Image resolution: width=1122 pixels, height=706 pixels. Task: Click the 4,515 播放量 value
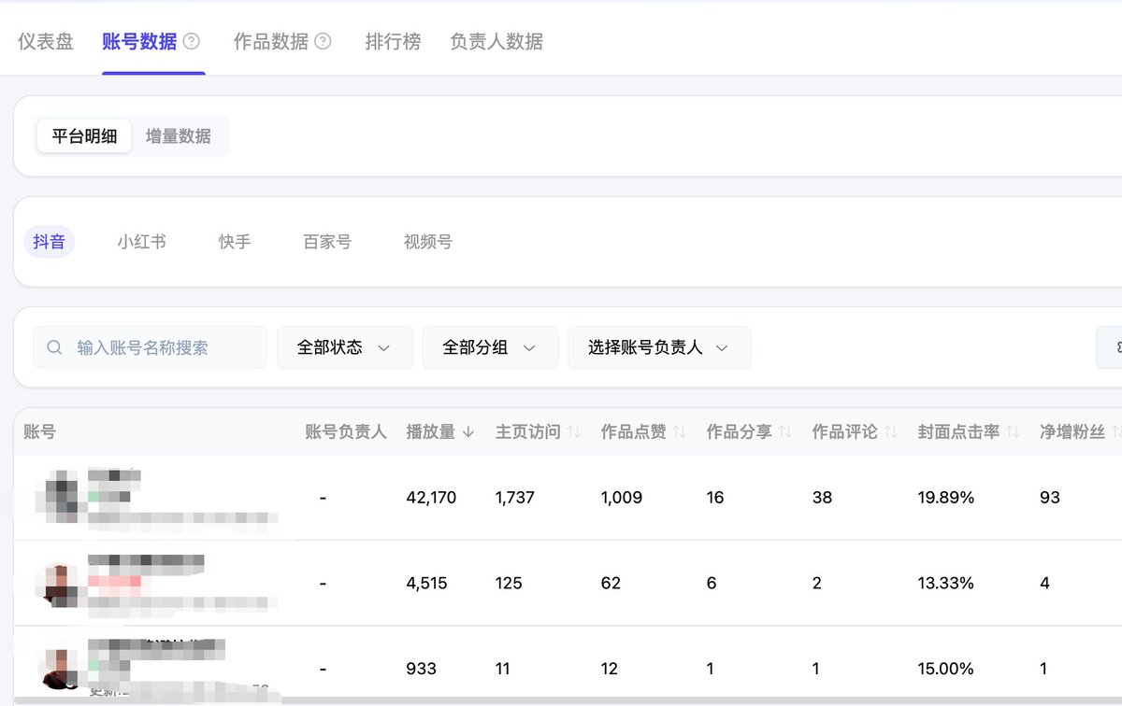point(426,584)
